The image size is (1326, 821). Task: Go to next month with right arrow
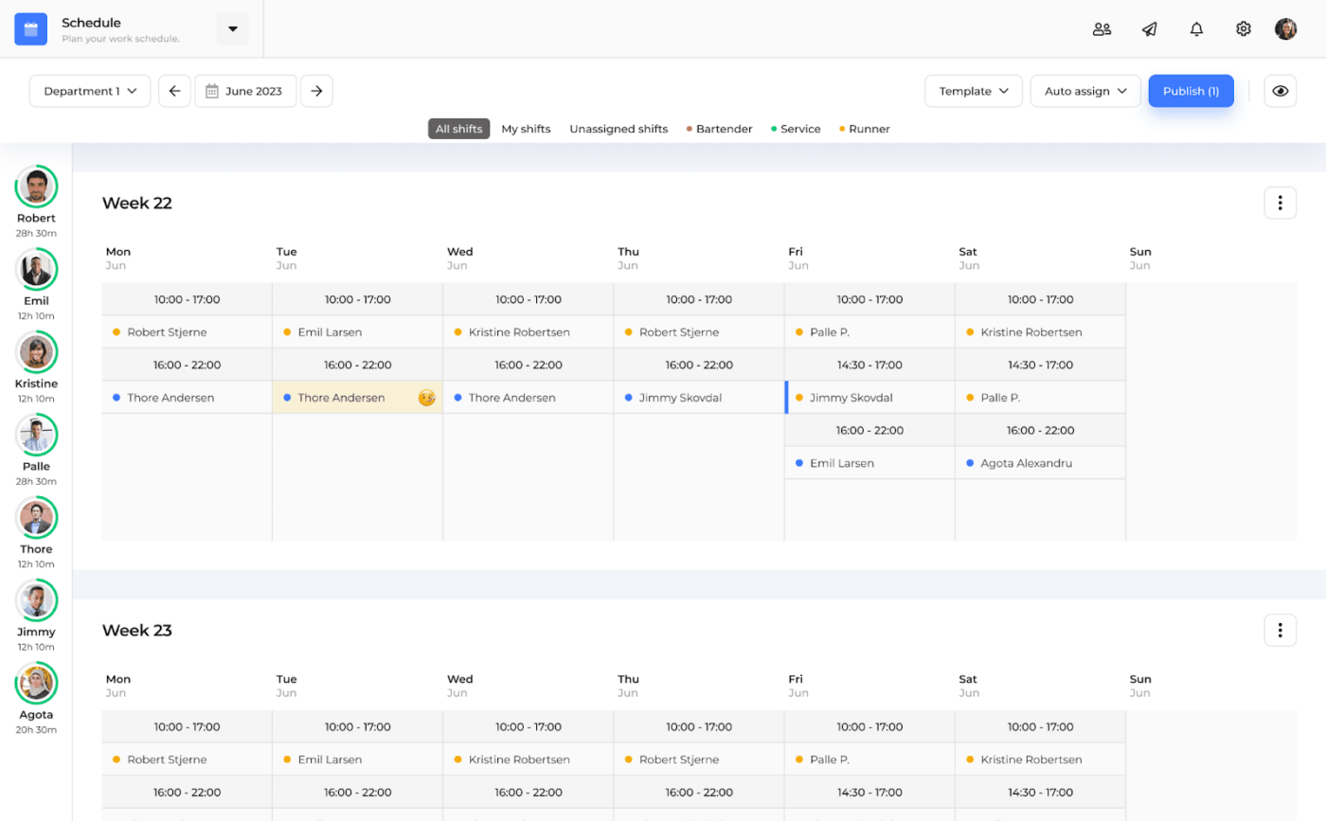(x=316, y=91)
